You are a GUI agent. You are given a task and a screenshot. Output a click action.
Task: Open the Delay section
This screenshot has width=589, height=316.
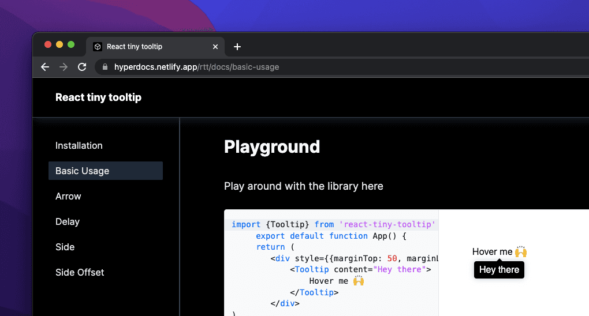[x=68, y=221]
